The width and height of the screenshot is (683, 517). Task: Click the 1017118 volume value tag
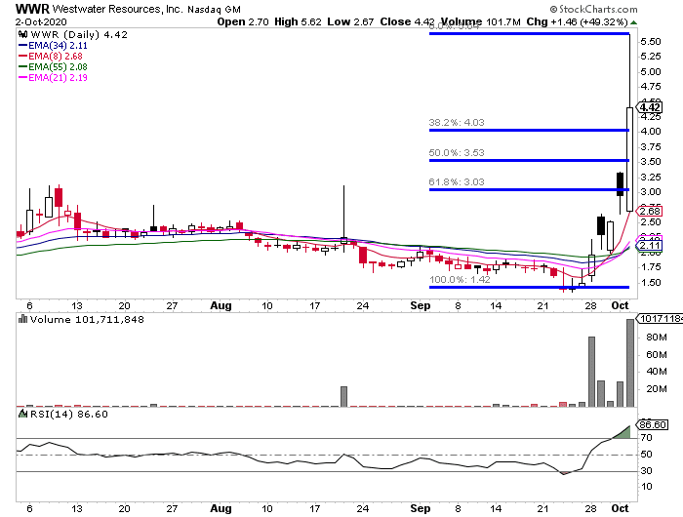pyautogui.click(x=660, y=319)
